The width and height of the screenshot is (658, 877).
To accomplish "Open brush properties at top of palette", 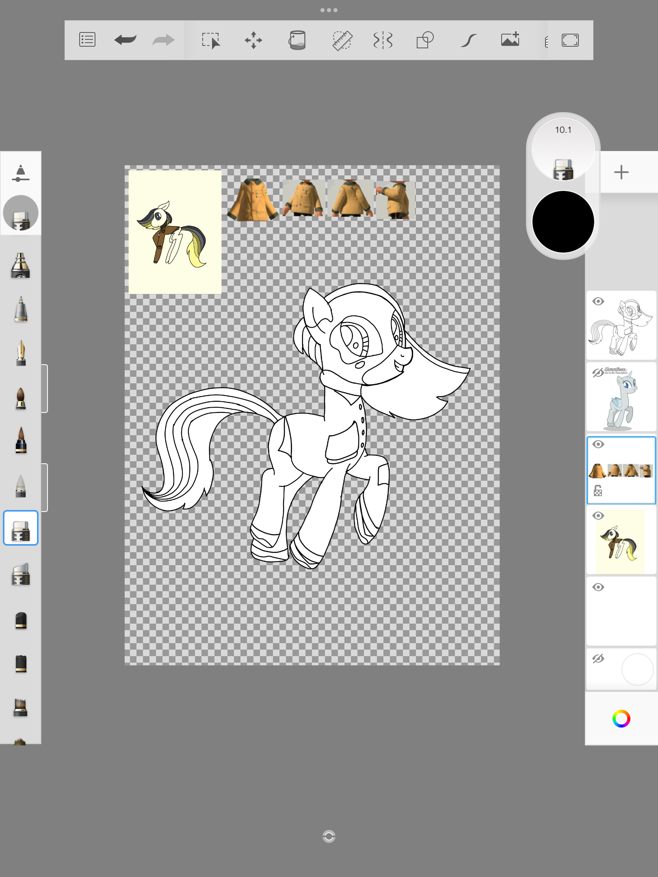I will (x=21, y=173).
